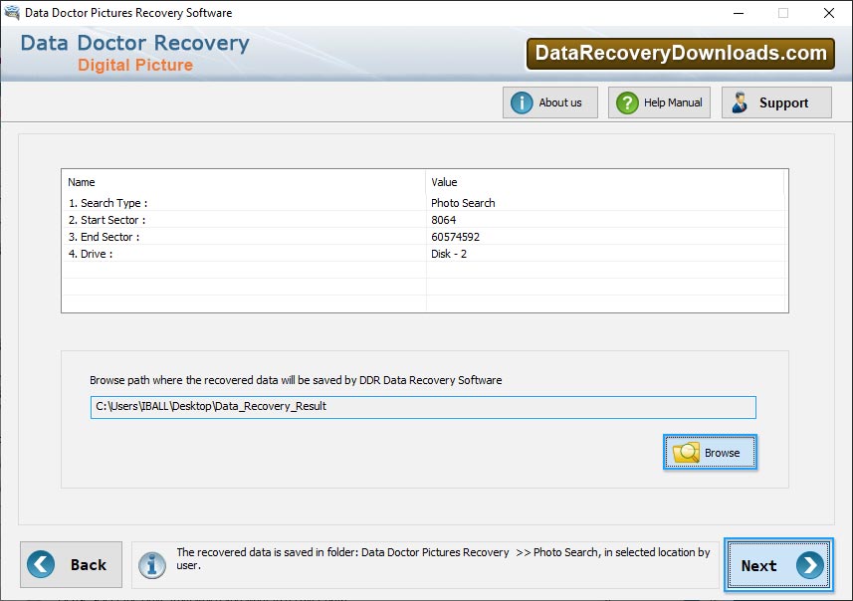Proceed with the Next button label
Viewport: 853px width, 601px height.
[758, 565]
